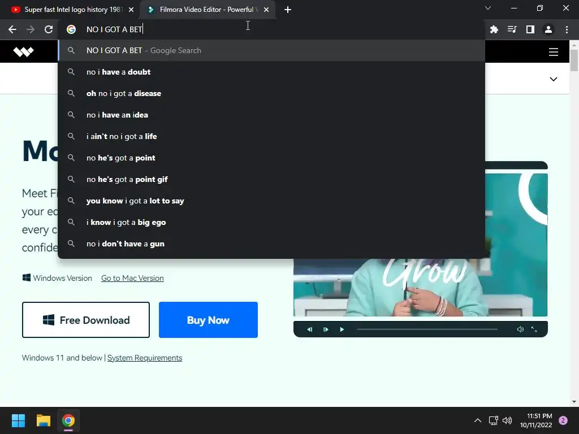Step back a frame in the video player
Viewport: 579px width, 434px height.
(x=310, y=329)
